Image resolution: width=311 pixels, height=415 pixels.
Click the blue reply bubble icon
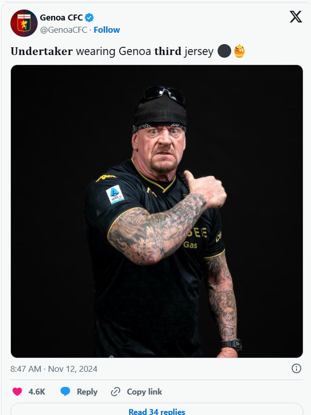(x=65, y=391)
